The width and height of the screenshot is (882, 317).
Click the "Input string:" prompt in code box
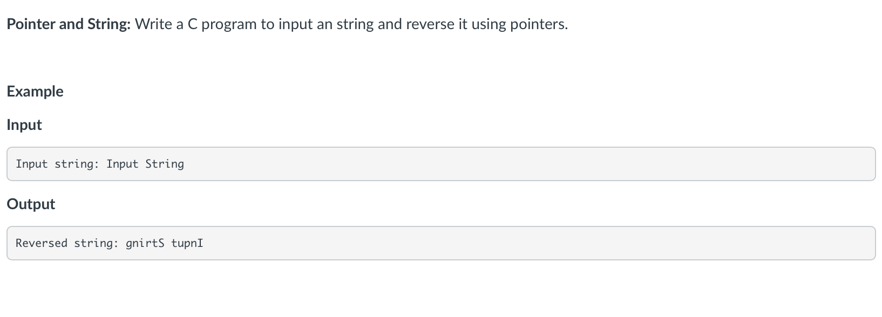58,164
